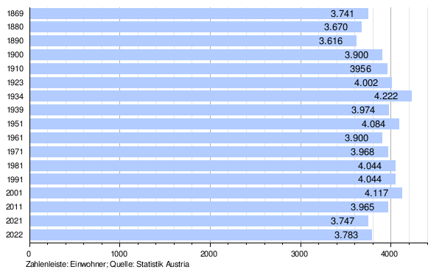Select the longest bar, 1934 with 4.222
Image resolution: width=442 pixels, height=272 pixels.
(221, 96)
